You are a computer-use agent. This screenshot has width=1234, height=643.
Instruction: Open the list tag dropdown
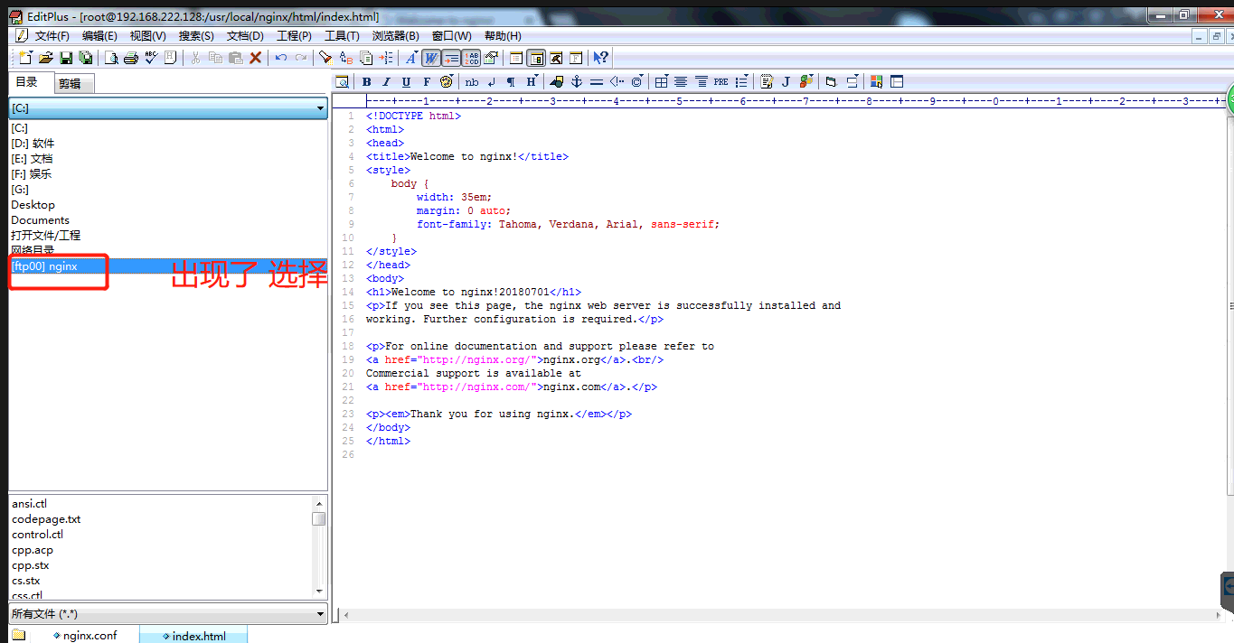pyautogui.click(x=741, y=81)
